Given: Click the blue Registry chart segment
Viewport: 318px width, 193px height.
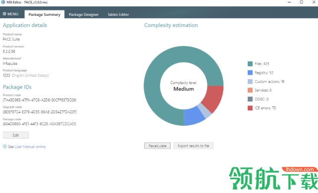Looking at the screenshot, I should 193,116.
